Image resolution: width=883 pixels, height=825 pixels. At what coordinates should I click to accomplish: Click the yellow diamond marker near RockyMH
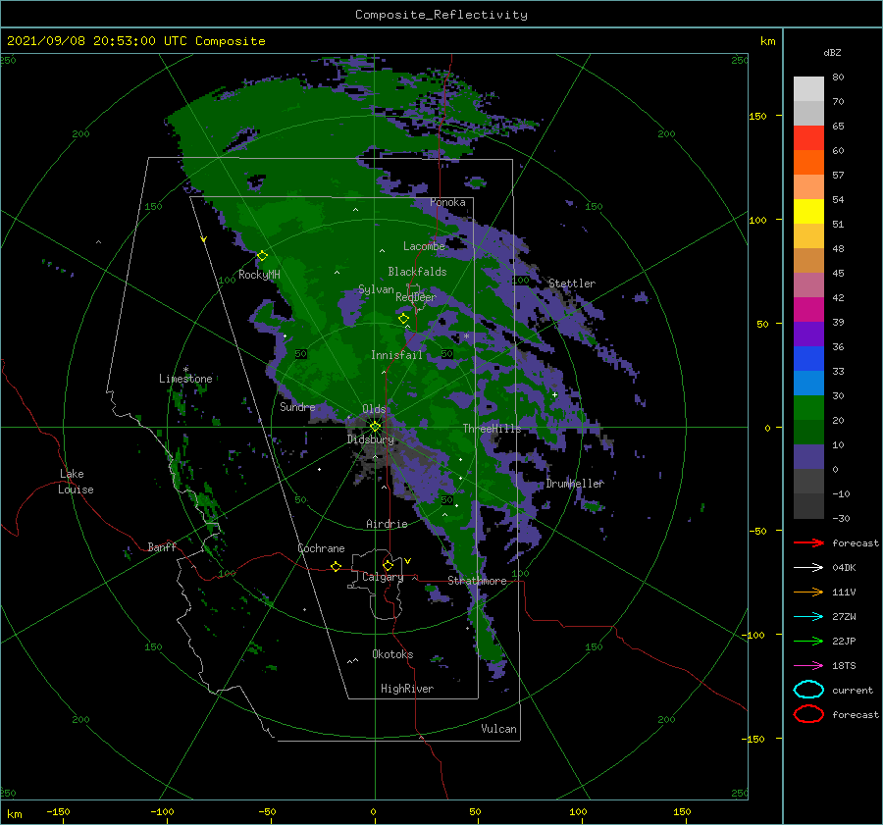click(x=262, y=256)
